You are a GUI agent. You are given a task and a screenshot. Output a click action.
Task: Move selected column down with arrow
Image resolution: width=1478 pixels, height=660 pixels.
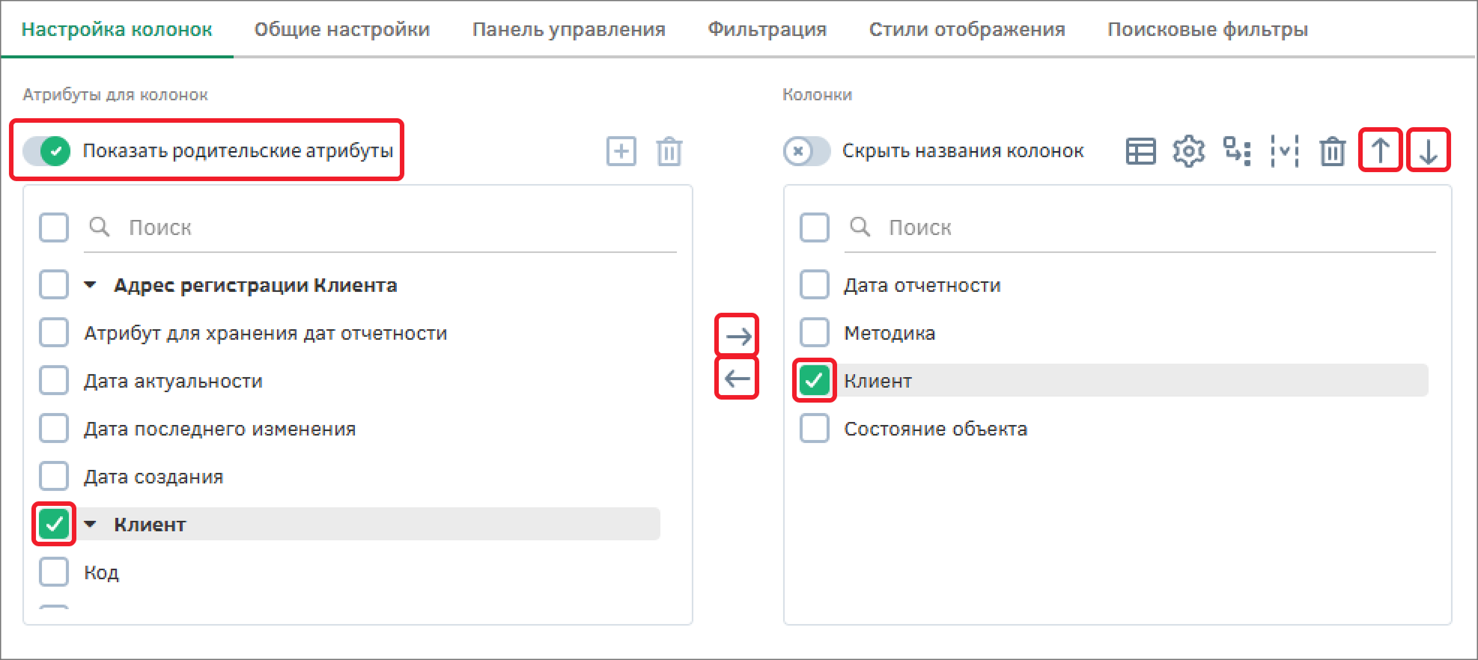1428,151
